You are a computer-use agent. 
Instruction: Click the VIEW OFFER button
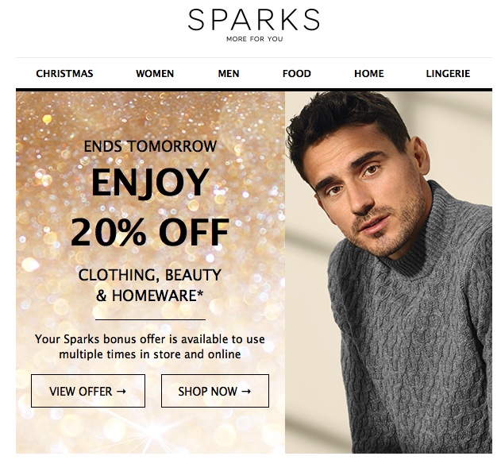(x=88, y=391)
